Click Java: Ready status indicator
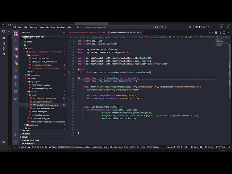The height and width of the screenshot is (174, 232). [153, 147]
